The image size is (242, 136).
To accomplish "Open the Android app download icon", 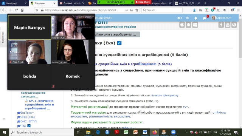I will coord(189,25).
